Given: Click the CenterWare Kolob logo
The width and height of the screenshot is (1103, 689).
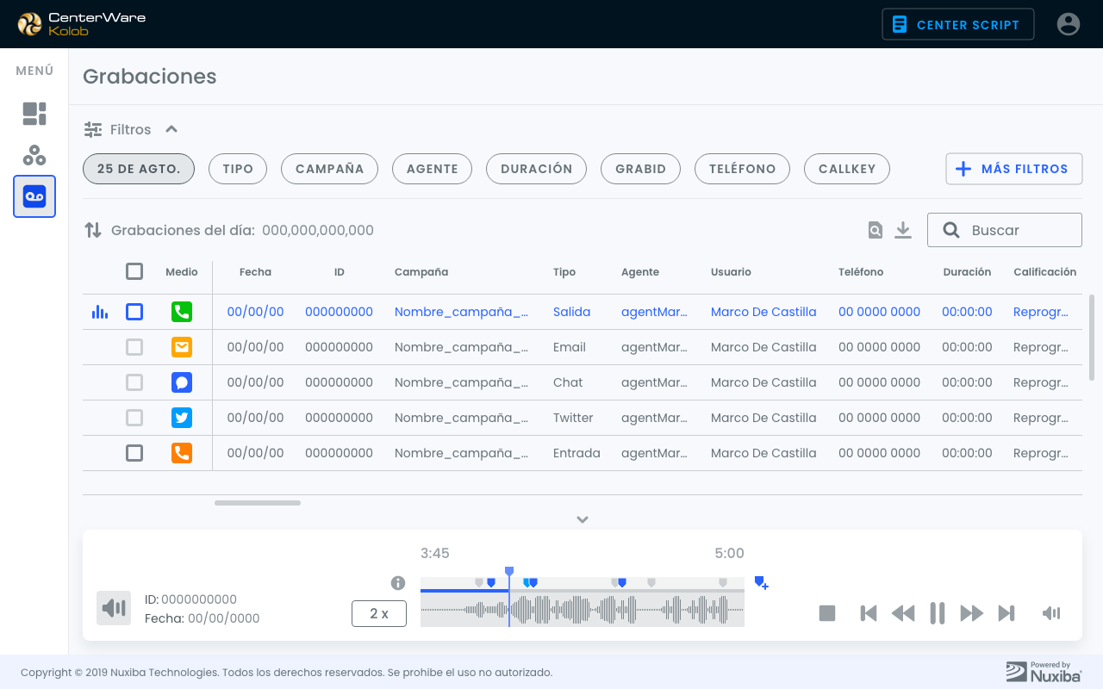Looking at the screenshot, I should [83, 24].
